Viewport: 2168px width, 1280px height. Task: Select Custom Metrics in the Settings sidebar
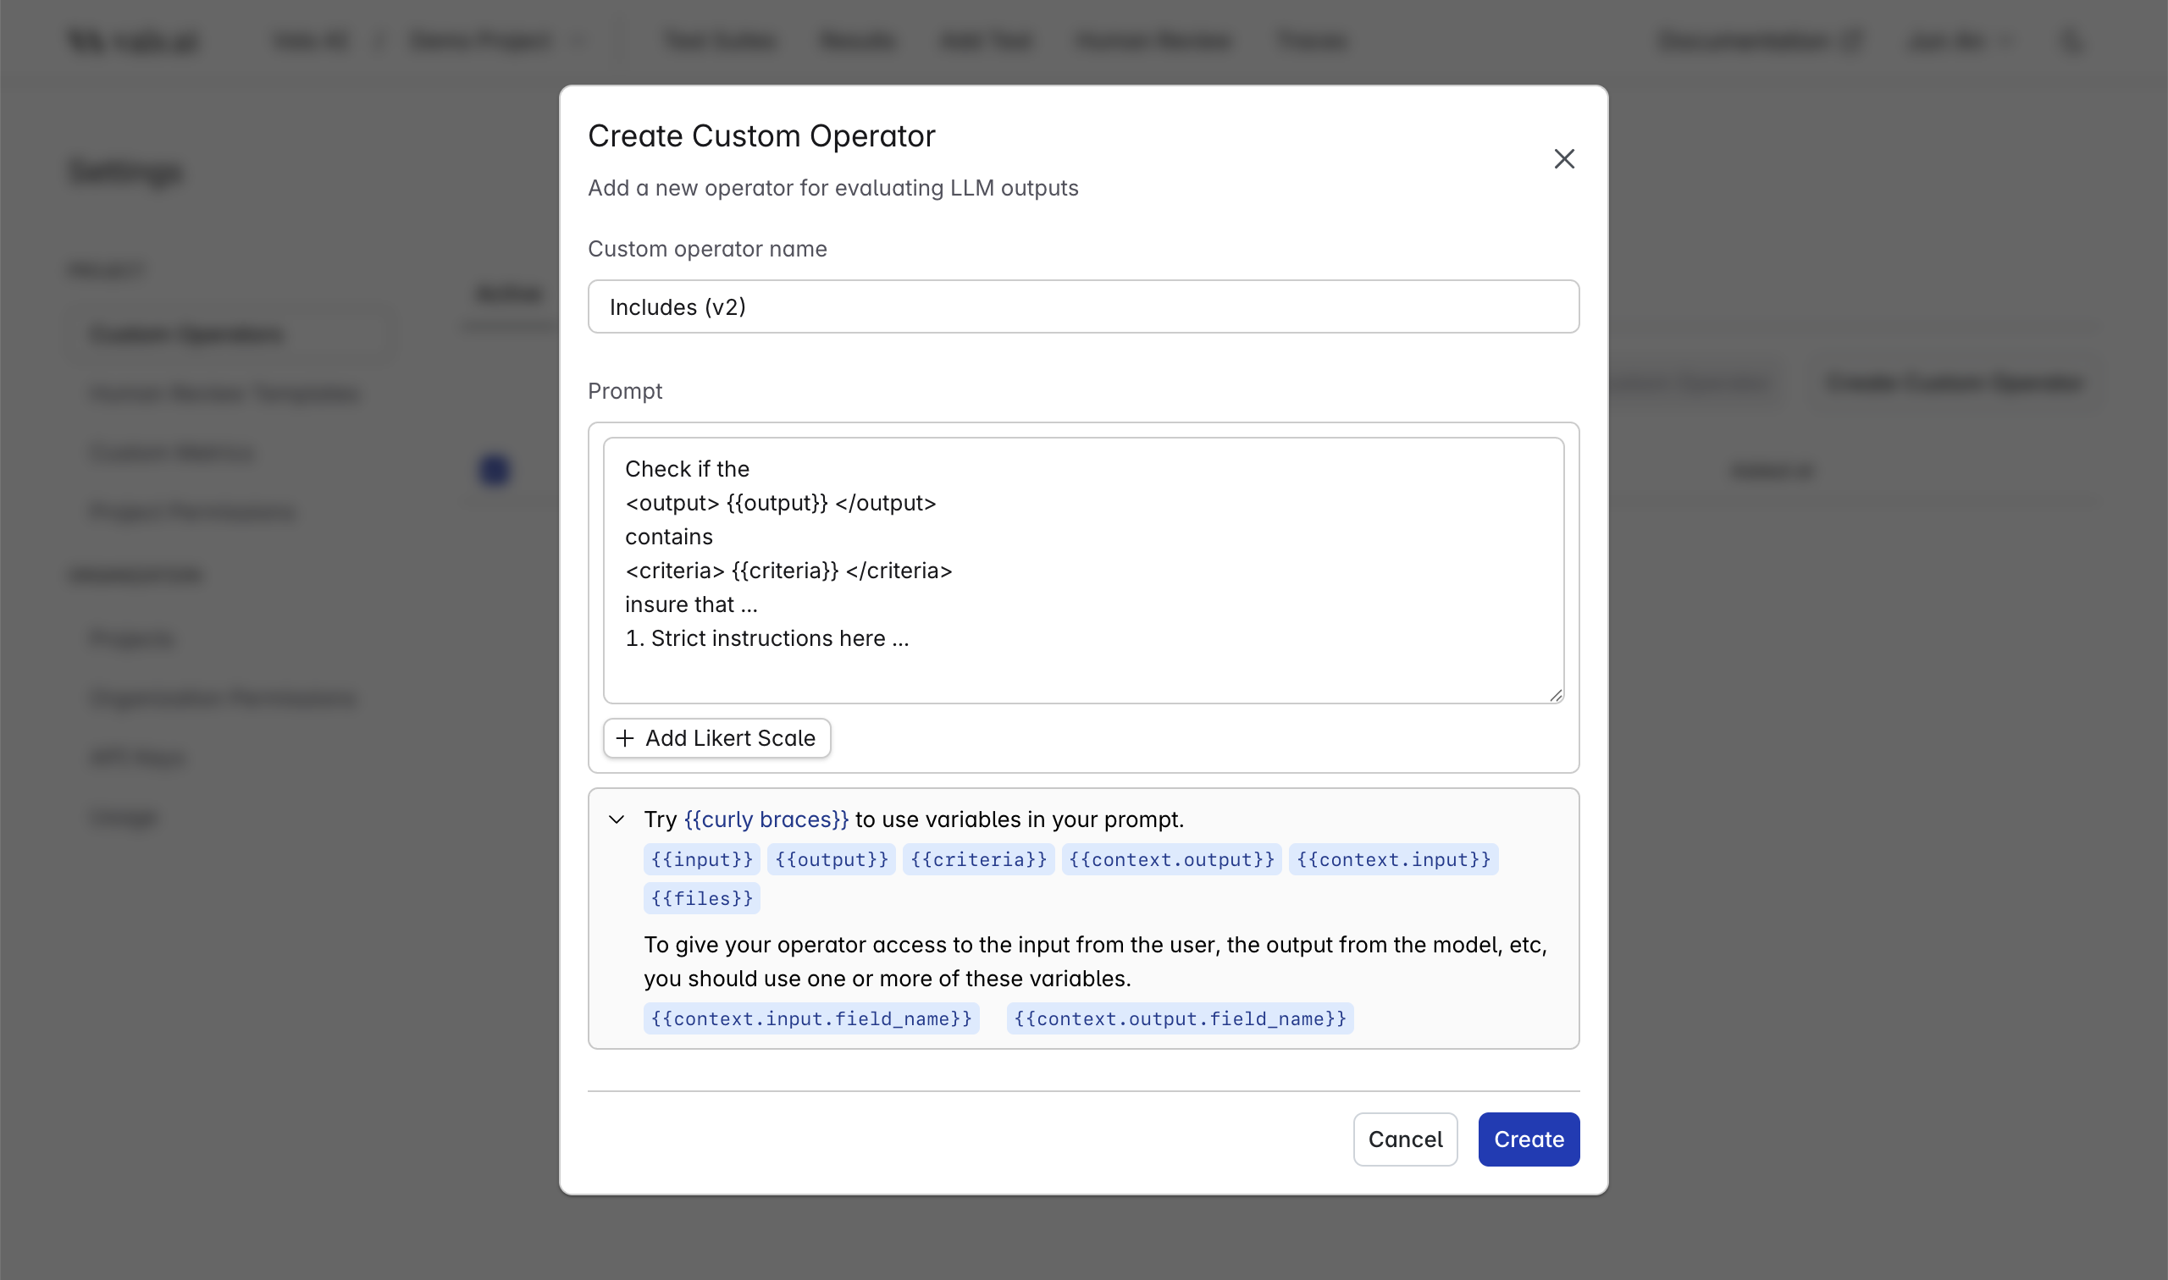[170, 452]
